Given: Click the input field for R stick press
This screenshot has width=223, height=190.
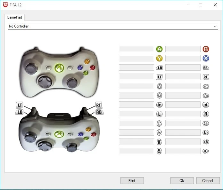Looking at the screenshot, I should coord(183,114).
